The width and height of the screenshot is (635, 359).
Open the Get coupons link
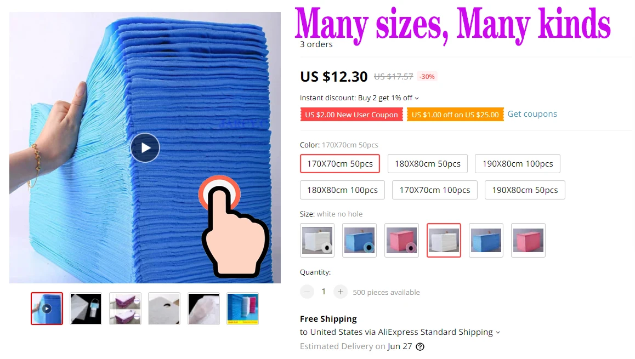pyautogui.click(x=532, y=114)
